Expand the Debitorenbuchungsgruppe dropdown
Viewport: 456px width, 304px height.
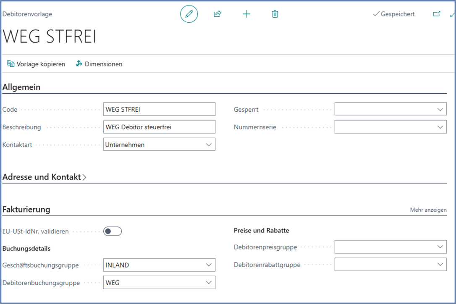(208, 283)
